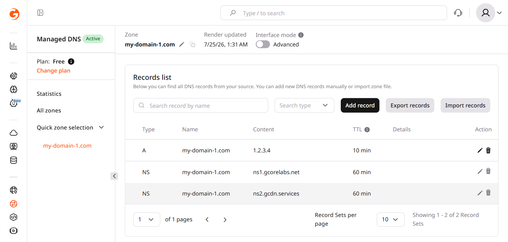Delete the A record 1.2.3.4
The height and width of the screenshot is (242, 508).
tap(488, 151)
